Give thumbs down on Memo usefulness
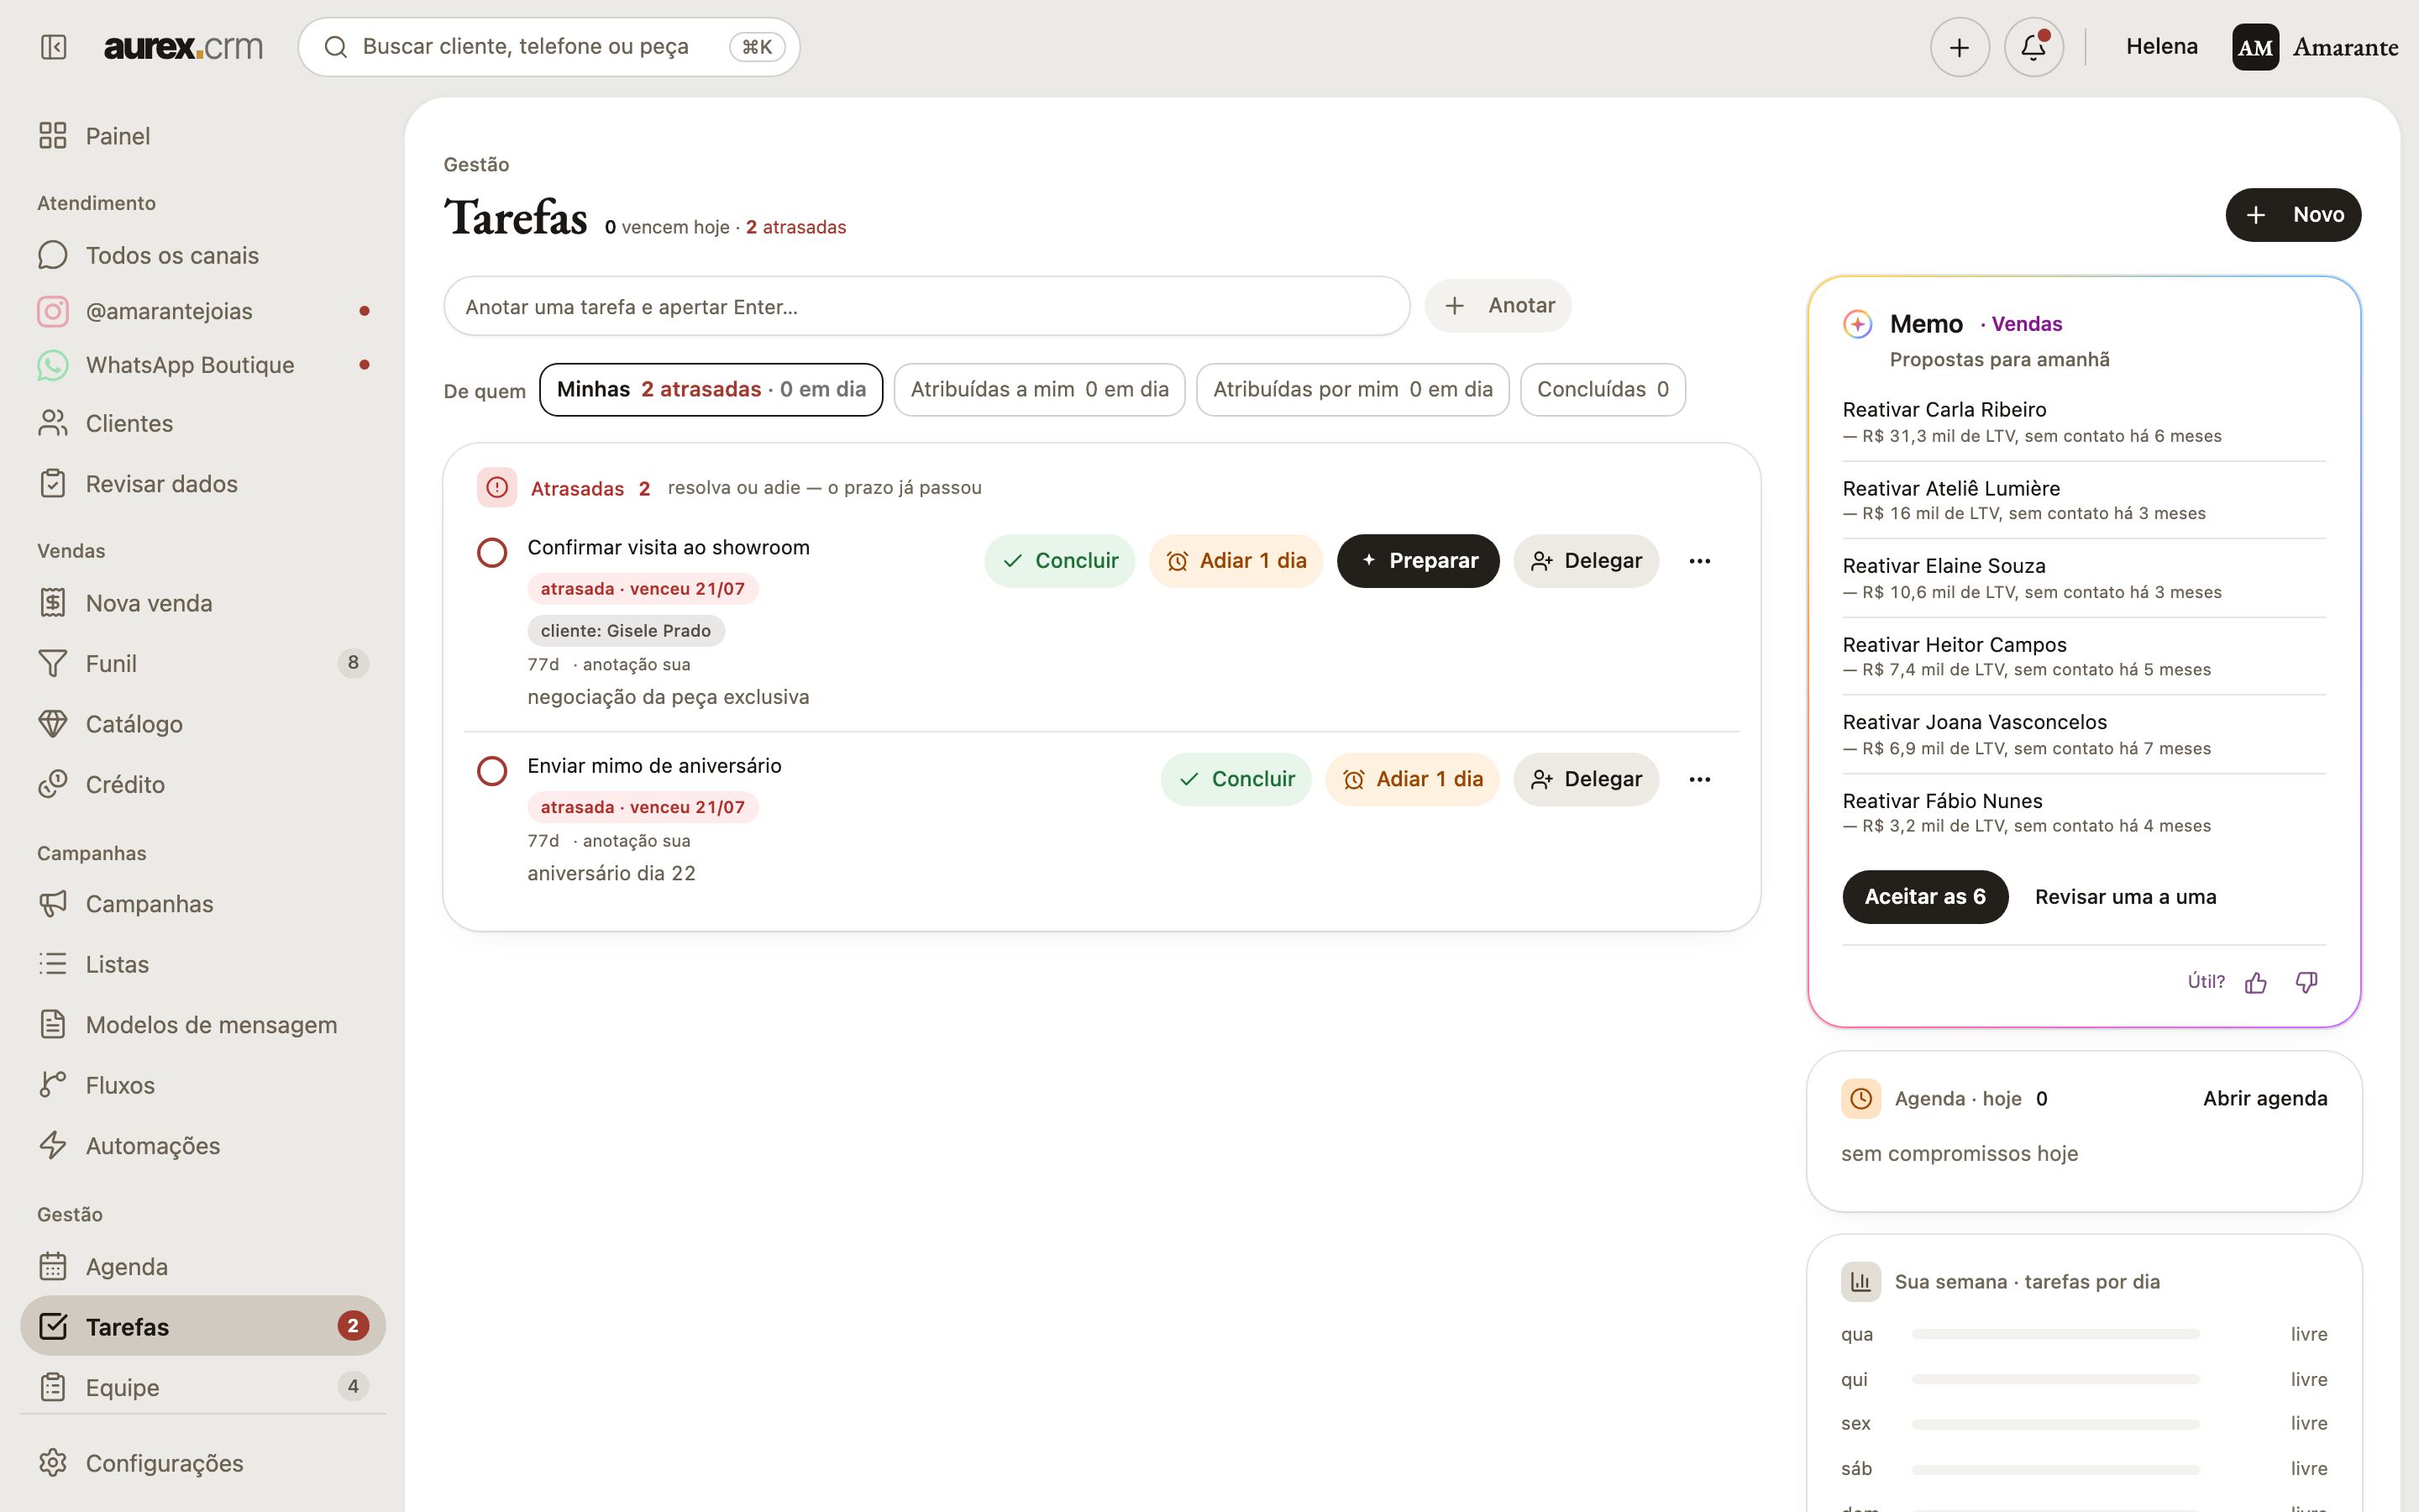Image resolution: width=2419 pixels, height=1512 pixels. (2306, 983)
